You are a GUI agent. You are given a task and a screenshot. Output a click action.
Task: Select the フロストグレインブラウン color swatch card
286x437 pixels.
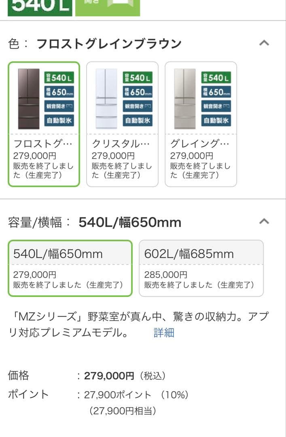click(x=44, y=123)
